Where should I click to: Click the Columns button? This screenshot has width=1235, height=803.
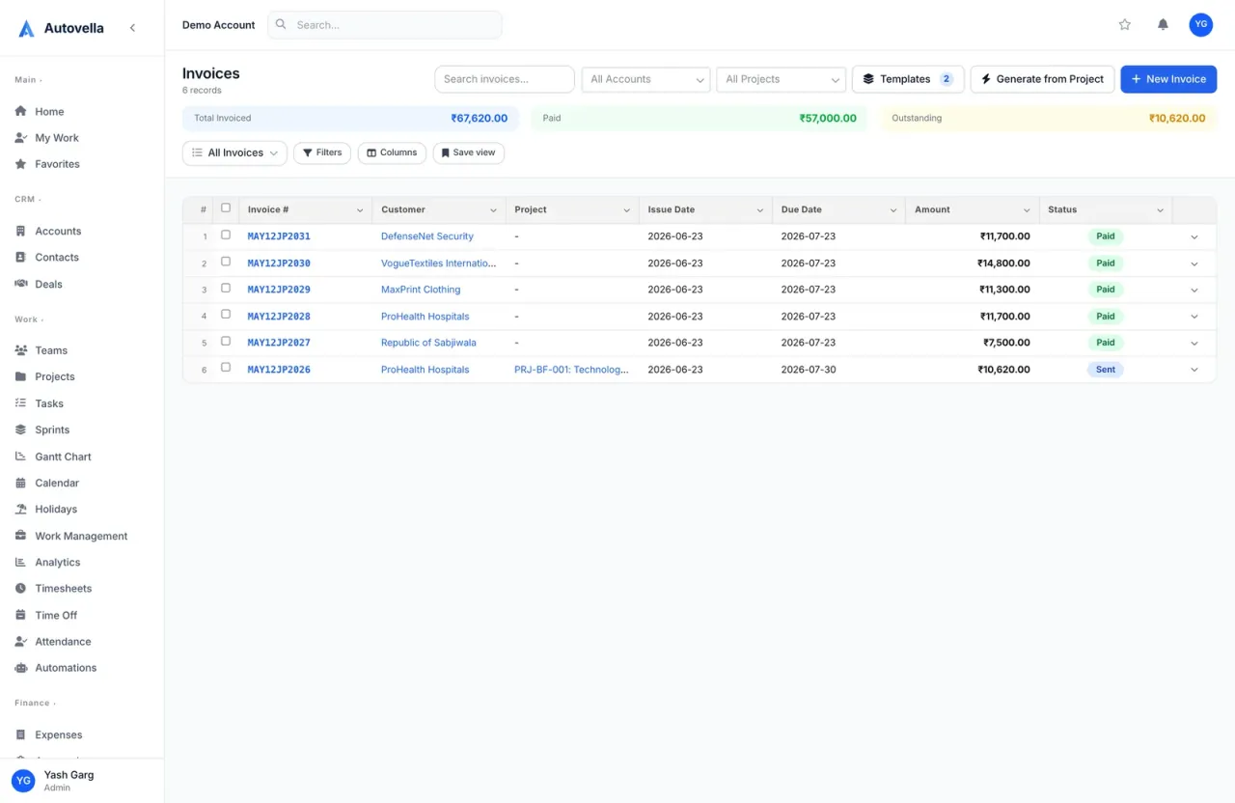point(392,152)
